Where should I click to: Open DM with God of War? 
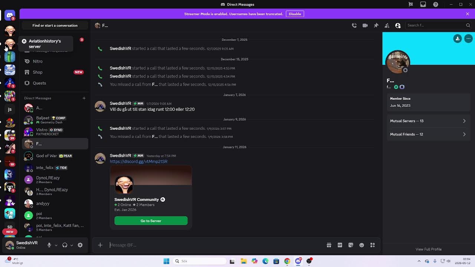click(x=55, y=156)
